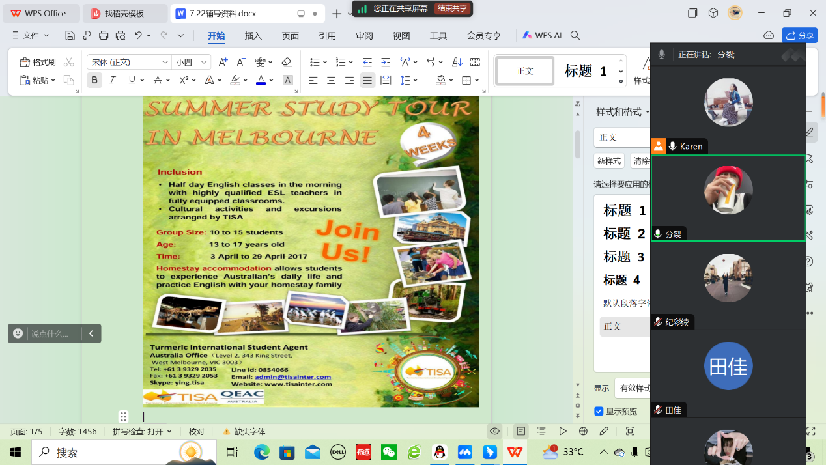Open WPS AI assistant
The width and height of the screenshot is (826, 465).
542,36
